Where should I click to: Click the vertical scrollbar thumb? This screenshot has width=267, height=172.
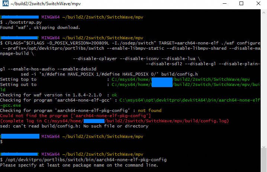click(264, 160)
